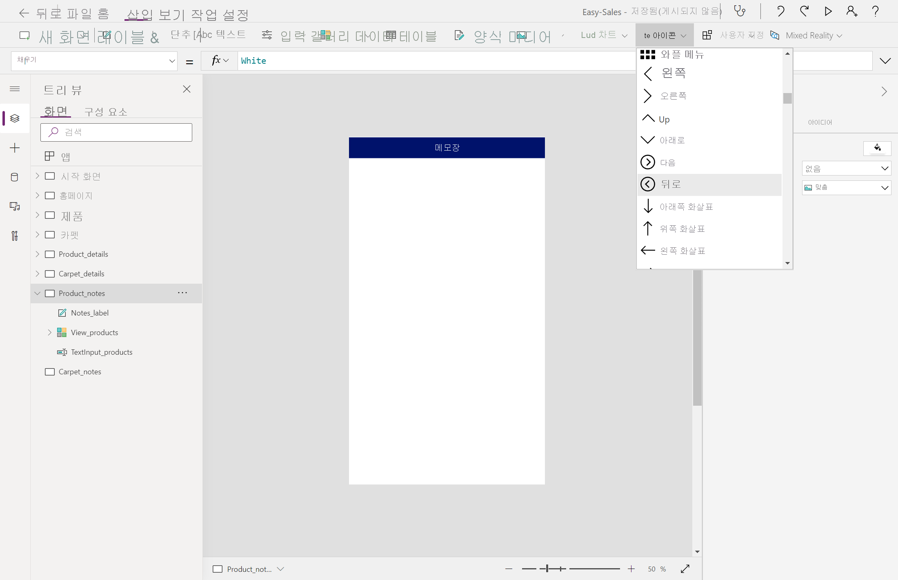898x580 pixels.
Task: Open Advanced tools in left sidebar
Action: point(15,236)
